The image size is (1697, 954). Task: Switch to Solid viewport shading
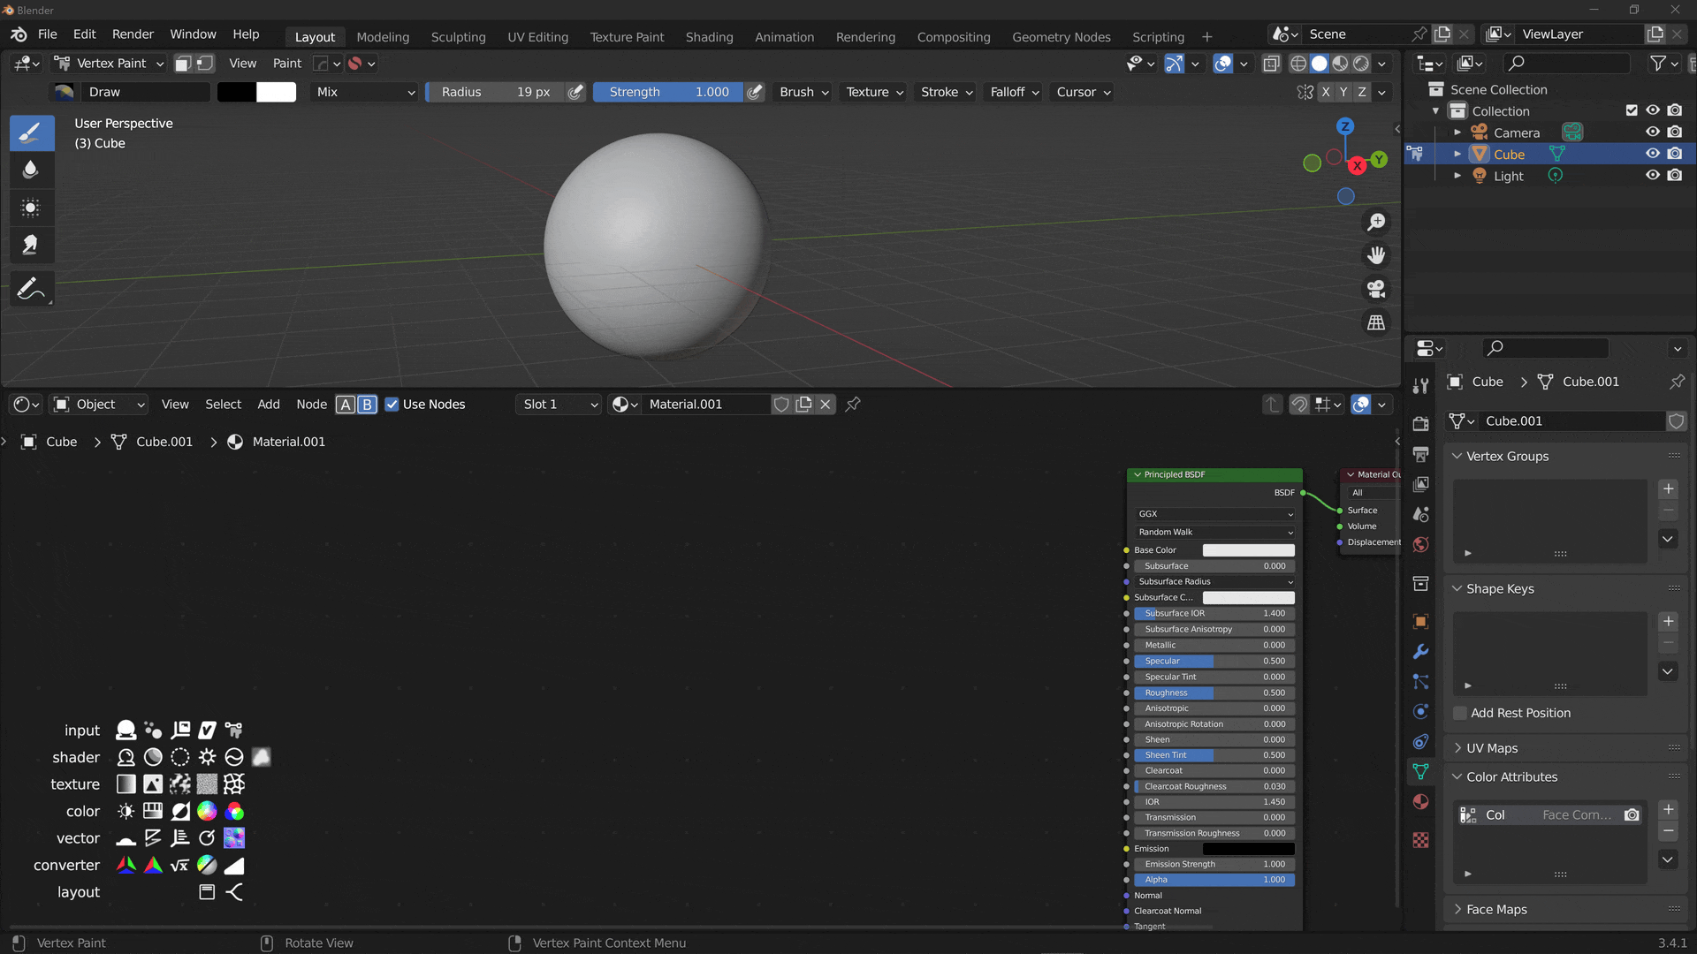pyautogui.click(x=1319, y=64)
